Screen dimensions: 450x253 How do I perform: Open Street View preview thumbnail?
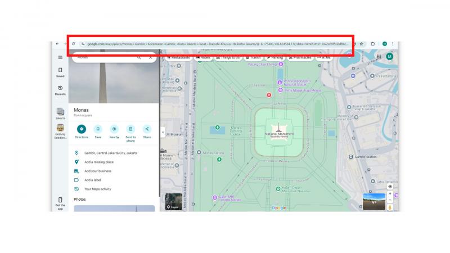tap(374, 202)
